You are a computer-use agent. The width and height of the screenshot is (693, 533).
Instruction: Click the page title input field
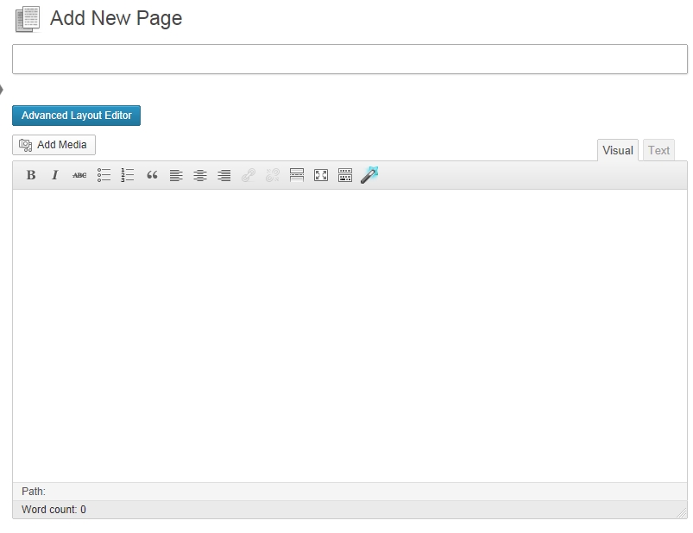pyautogui.click(x=345, y=59)
